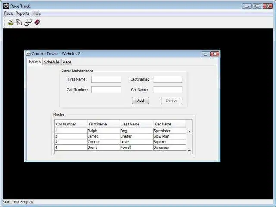276x207 pixels.
Task: Maximize the Race Track main window
Action: point(257,6)
